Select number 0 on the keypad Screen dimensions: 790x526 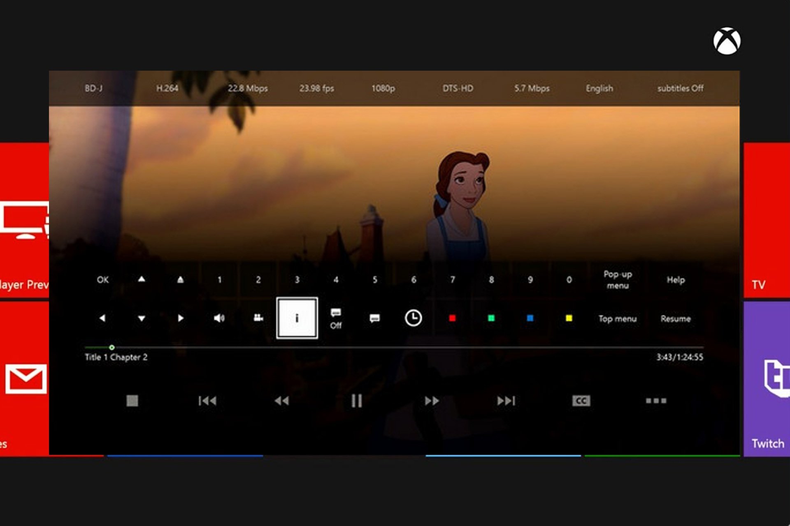[x=569, y=280]
